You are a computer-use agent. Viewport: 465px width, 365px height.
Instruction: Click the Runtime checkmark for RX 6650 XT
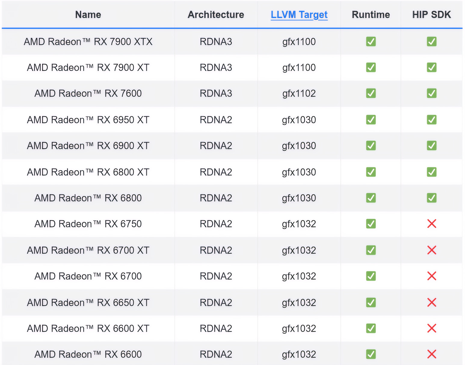[371, 302]
